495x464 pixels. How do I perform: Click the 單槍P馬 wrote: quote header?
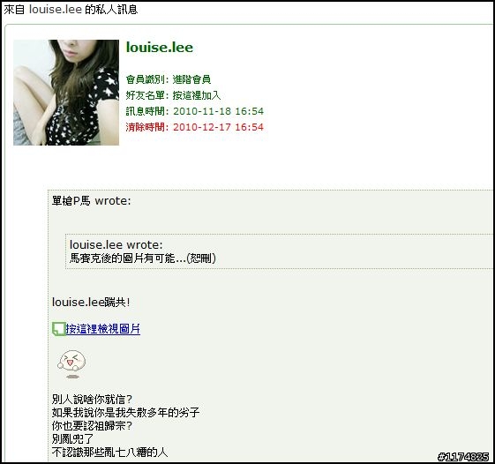[x=91, y=201]
